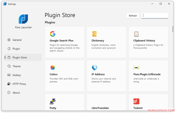Click the Todoist red icon
Screen dimensions: 175x113
click(136, 101)
